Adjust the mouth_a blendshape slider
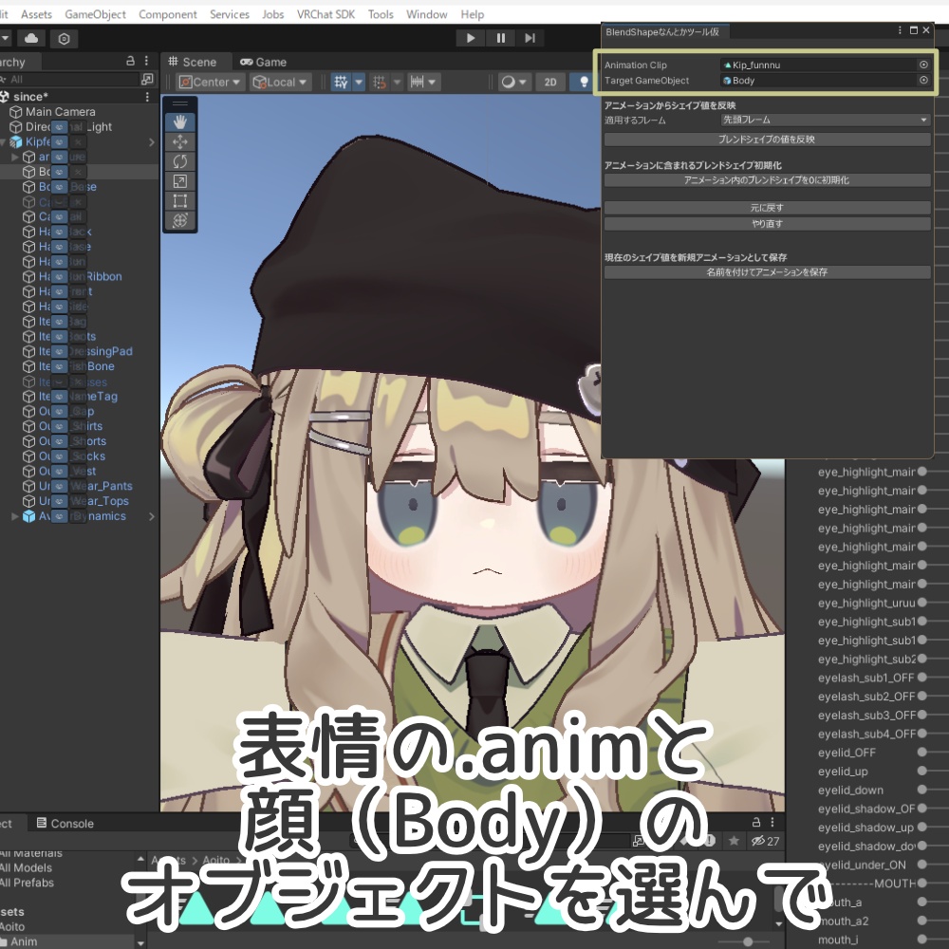Viewport: 949px width, 949px height. pos(921,902)
